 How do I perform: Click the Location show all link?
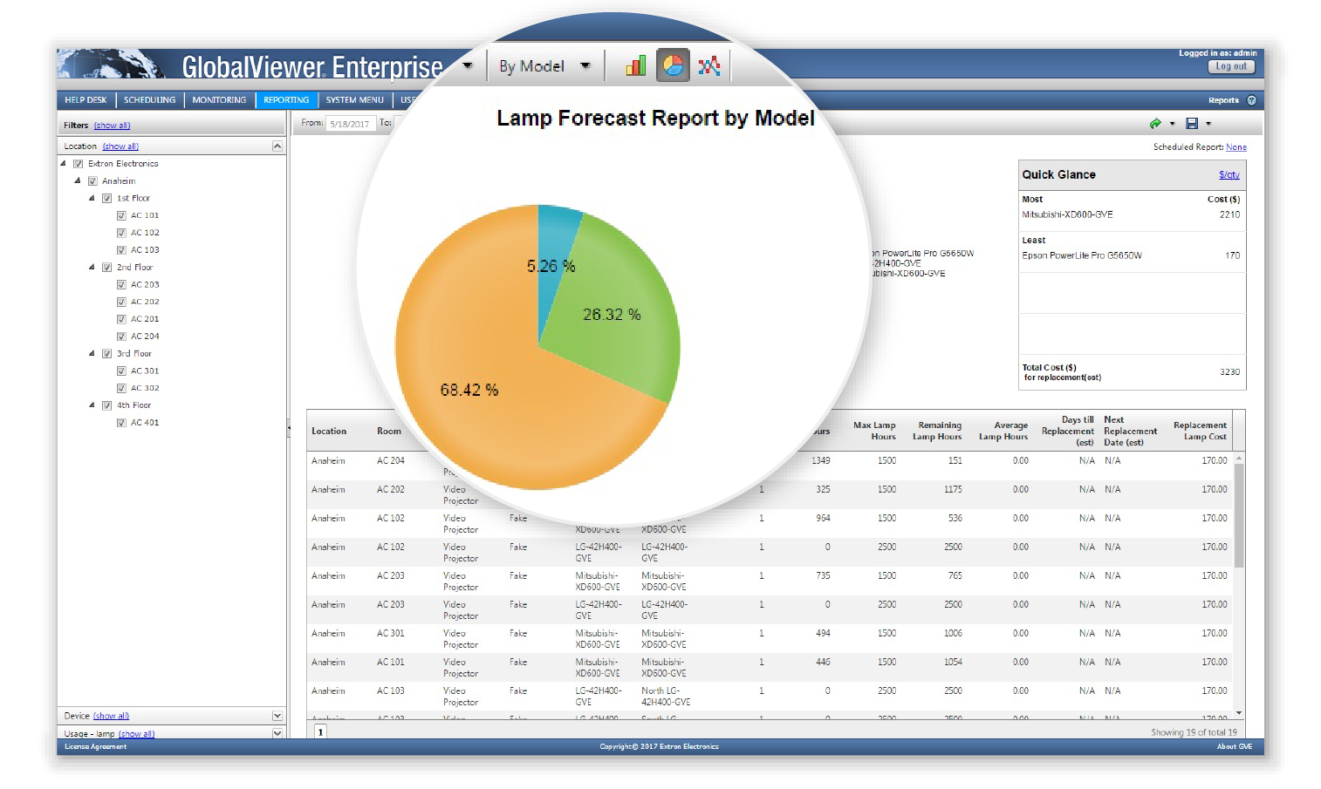pyautogui.click(x=120, y=146)
